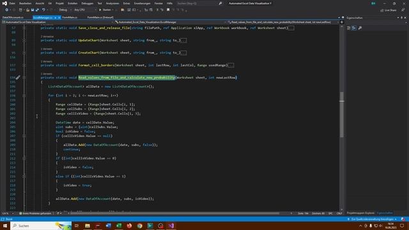Expand the collapsed CreateChart method
Screen dimensions: 409x230
pyautogui.click(x=24, y=52)
